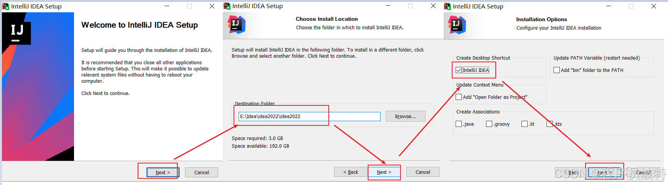Viewport: 668px width, 185px height.
Task: Check Add "bin" folder to the PATH
Action: (557, 70)
